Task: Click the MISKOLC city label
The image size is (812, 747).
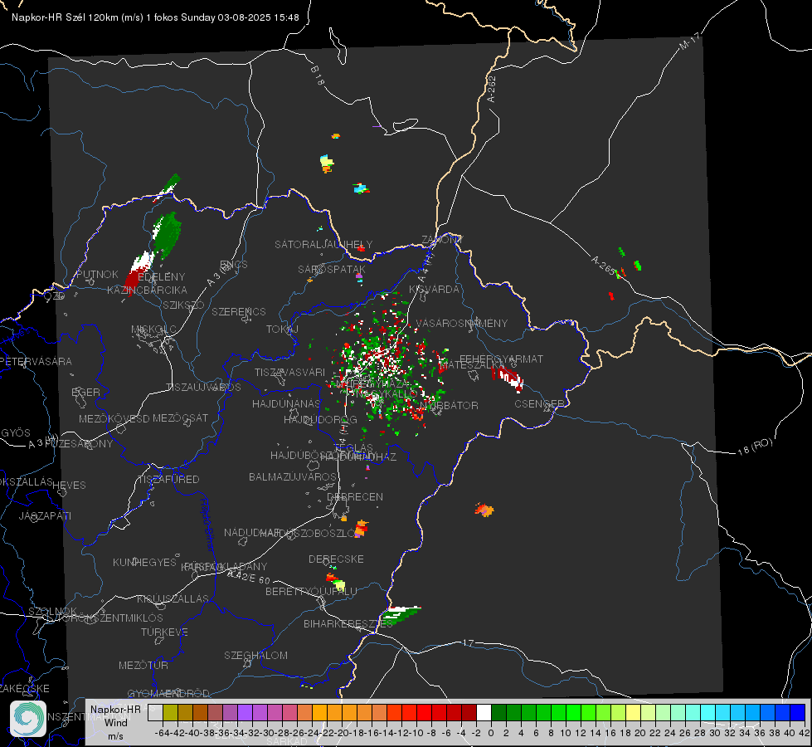Action: coord(153,330)
